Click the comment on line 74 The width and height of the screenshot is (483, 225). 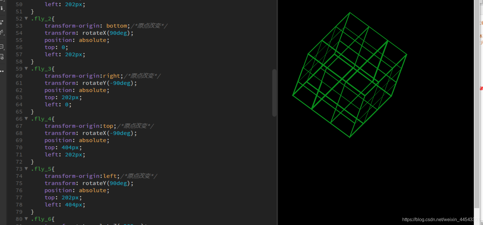[x=139, y=176]
